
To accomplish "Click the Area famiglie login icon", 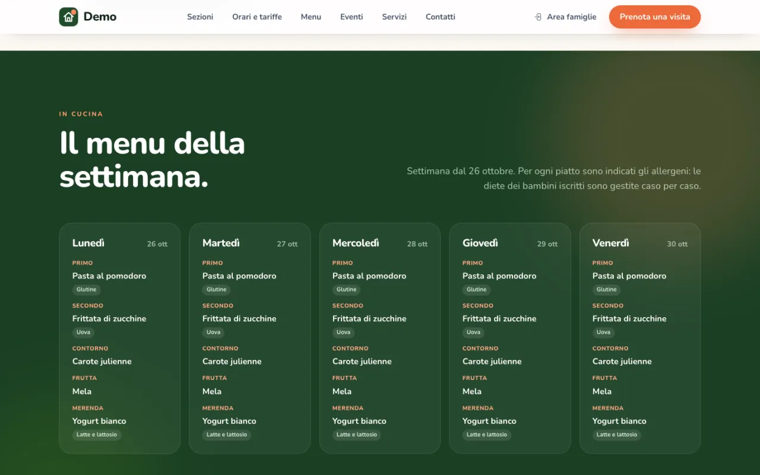I will click(539, 17).
